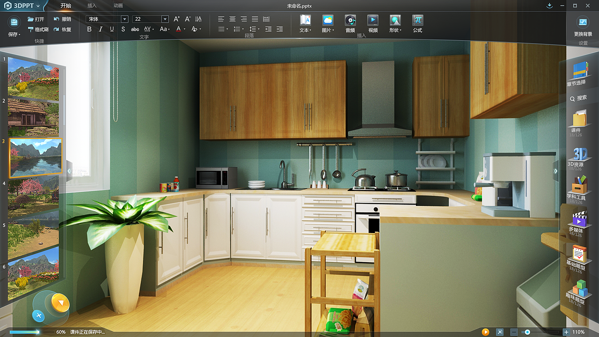599x337 pixels.
Task: Insert a formula with 公式
Action: click(x=417, y=23)
